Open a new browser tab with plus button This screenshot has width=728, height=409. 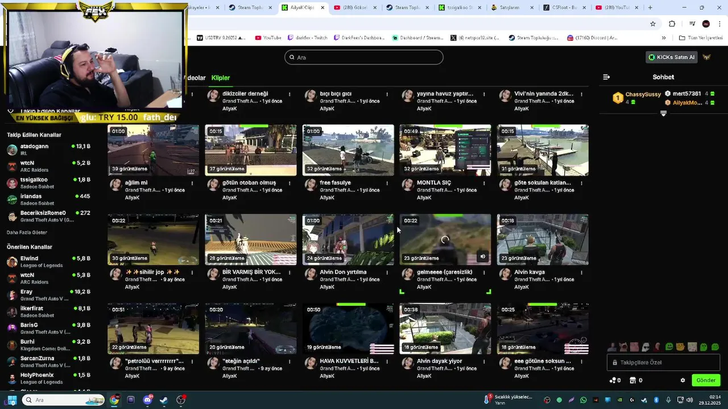click(x=650, y=7)
